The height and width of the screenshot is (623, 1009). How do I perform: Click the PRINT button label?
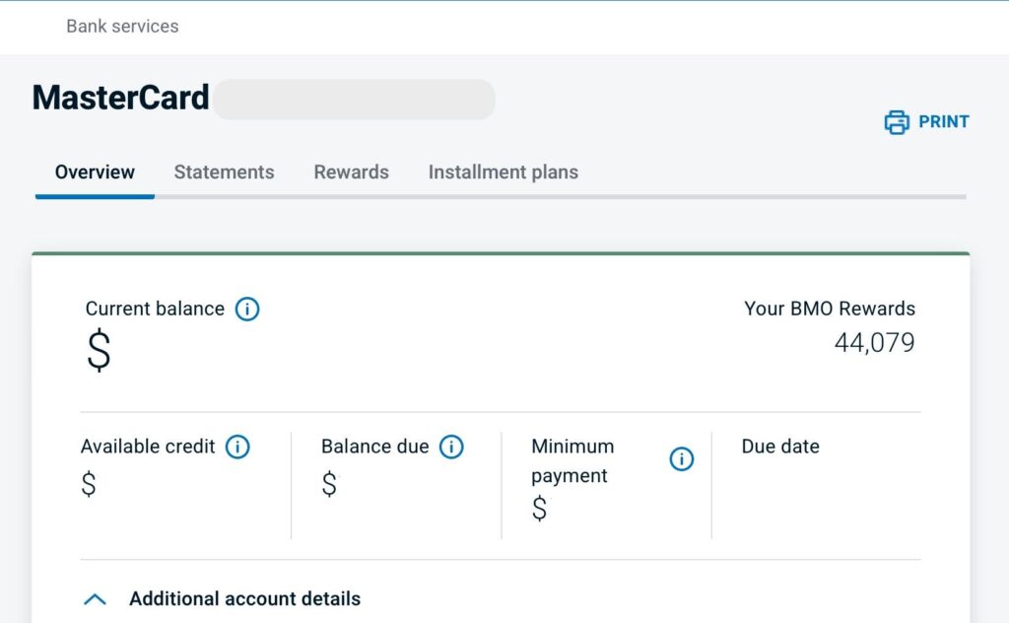point(943,122)
